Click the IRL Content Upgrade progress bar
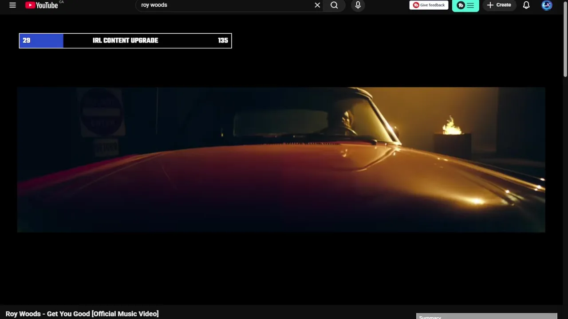568x319 pixels. click(125, 41)
